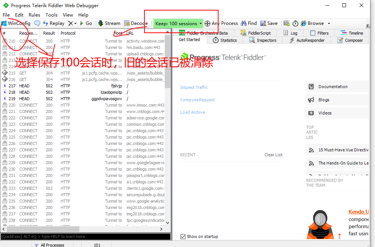Click the ComposeRequest link

[x=197, y=100]
